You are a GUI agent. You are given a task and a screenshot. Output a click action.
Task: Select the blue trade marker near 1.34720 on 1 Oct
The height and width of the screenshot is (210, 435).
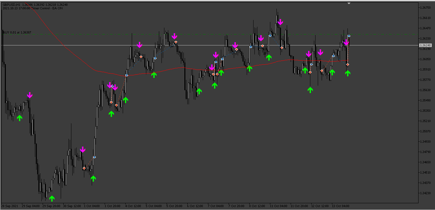pos(94,157)
